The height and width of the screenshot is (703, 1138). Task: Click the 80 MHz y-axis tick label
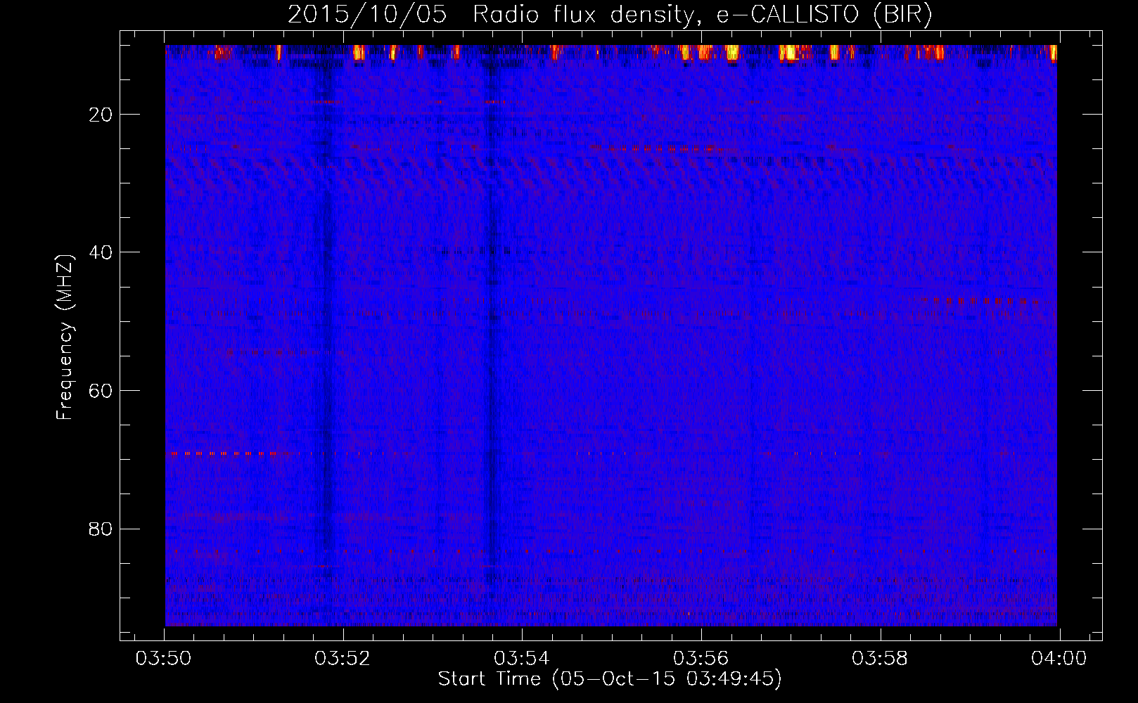101,529
